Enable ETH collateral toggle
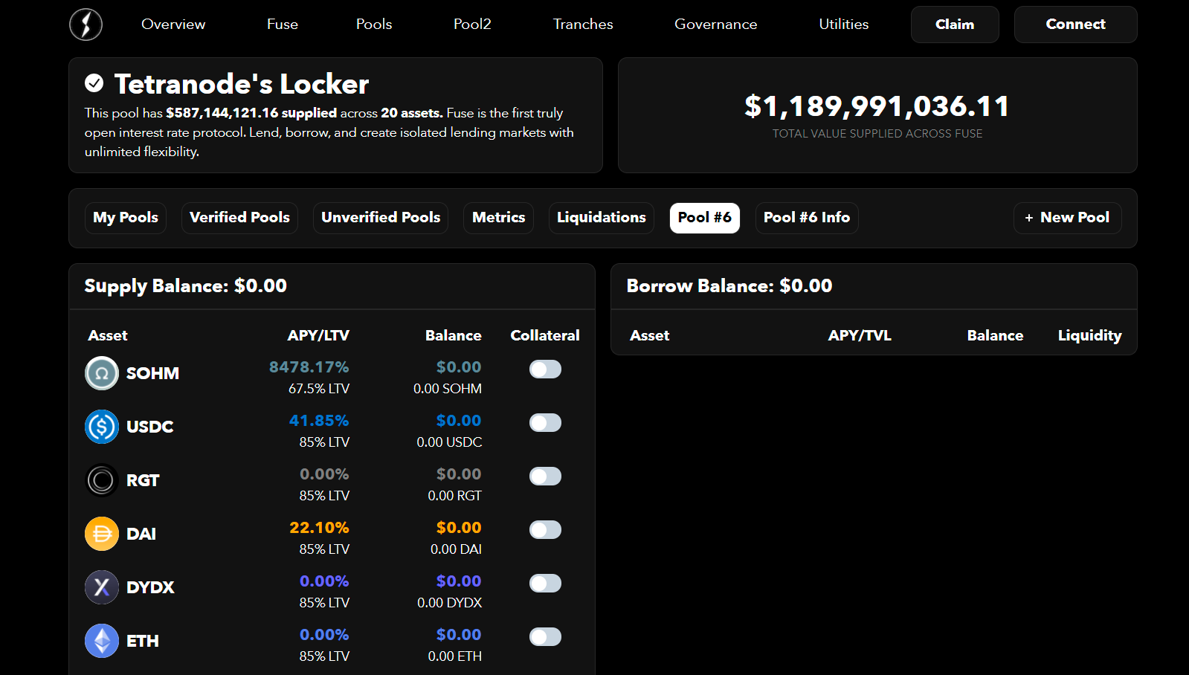 (x=545, y=637)
